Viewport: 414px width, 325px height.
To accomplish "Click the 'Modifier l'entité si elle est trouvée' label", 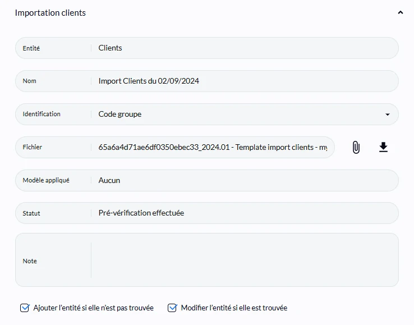I will tap(234, 308).
